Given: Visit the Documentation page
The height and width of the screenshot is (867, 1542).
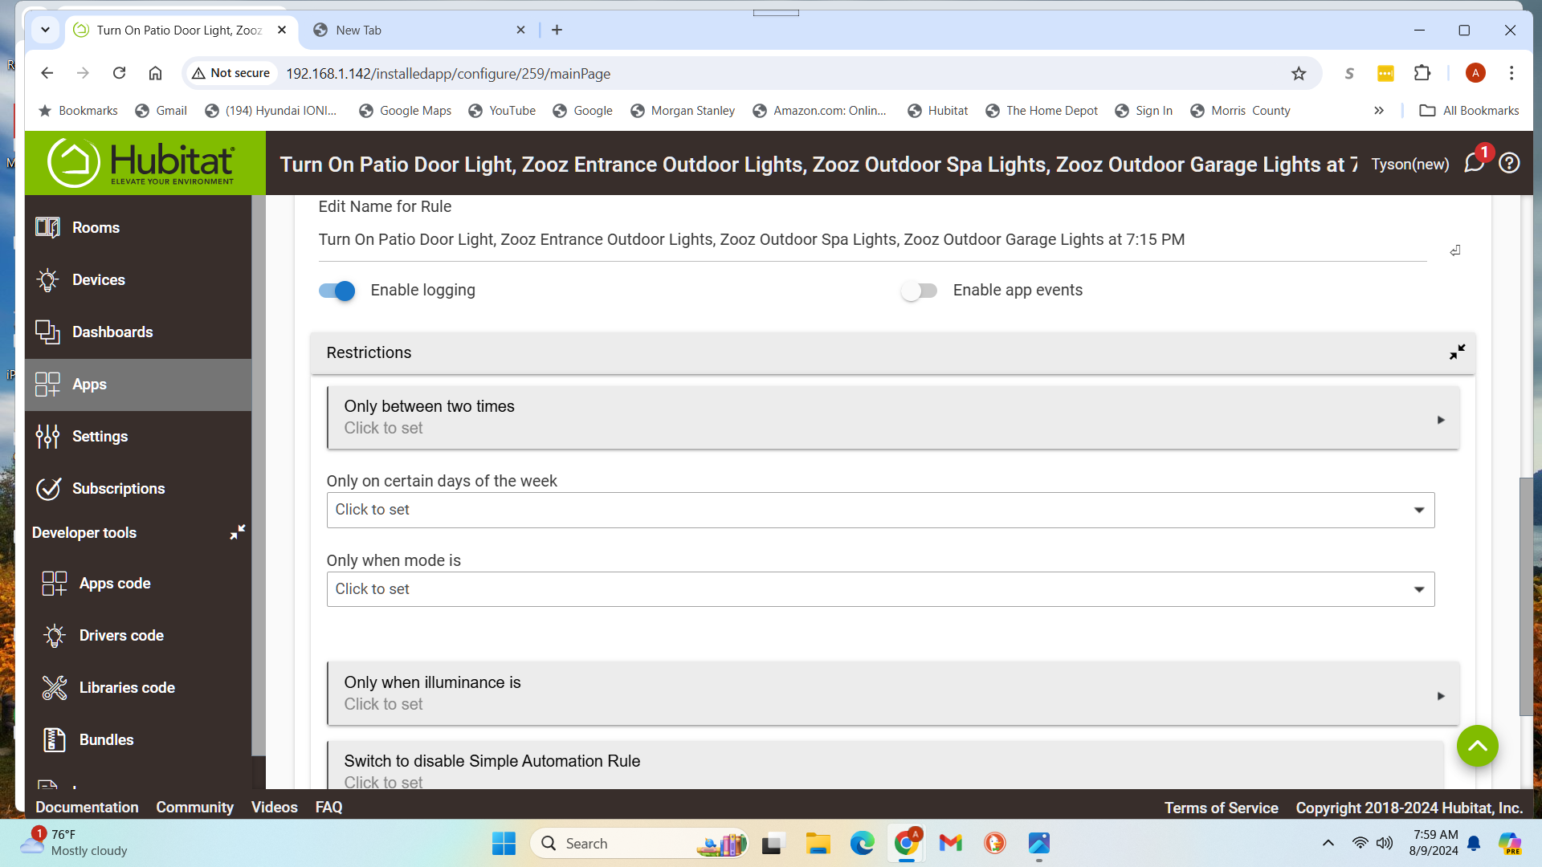Looking at the screenshot, I should tap(86, 808).
